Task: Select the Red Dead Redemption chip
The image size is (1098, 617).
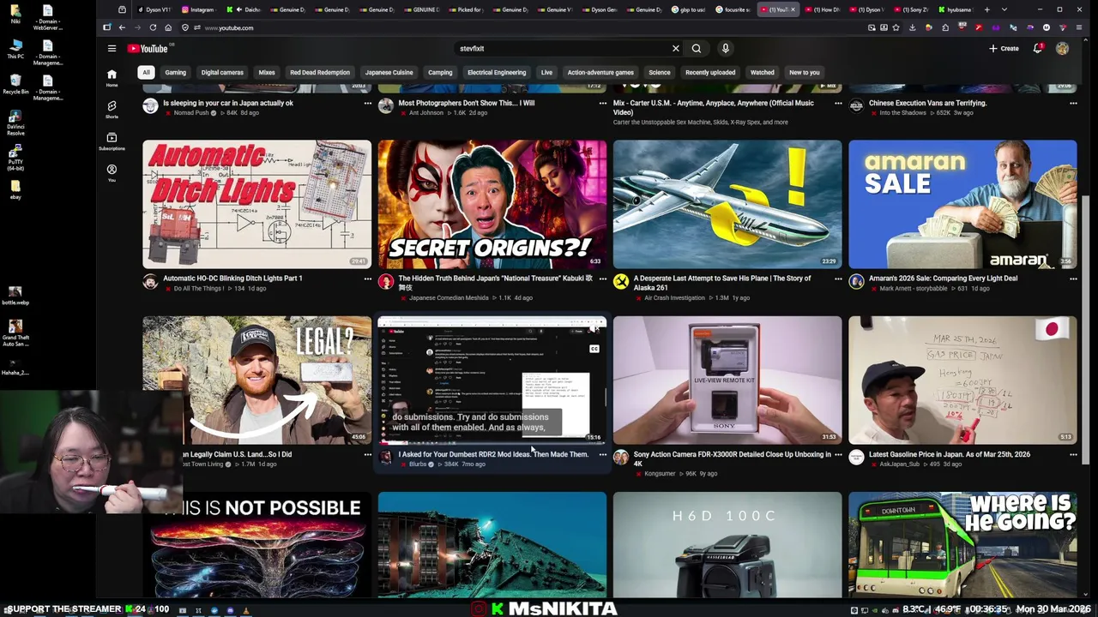Action: 320,72
